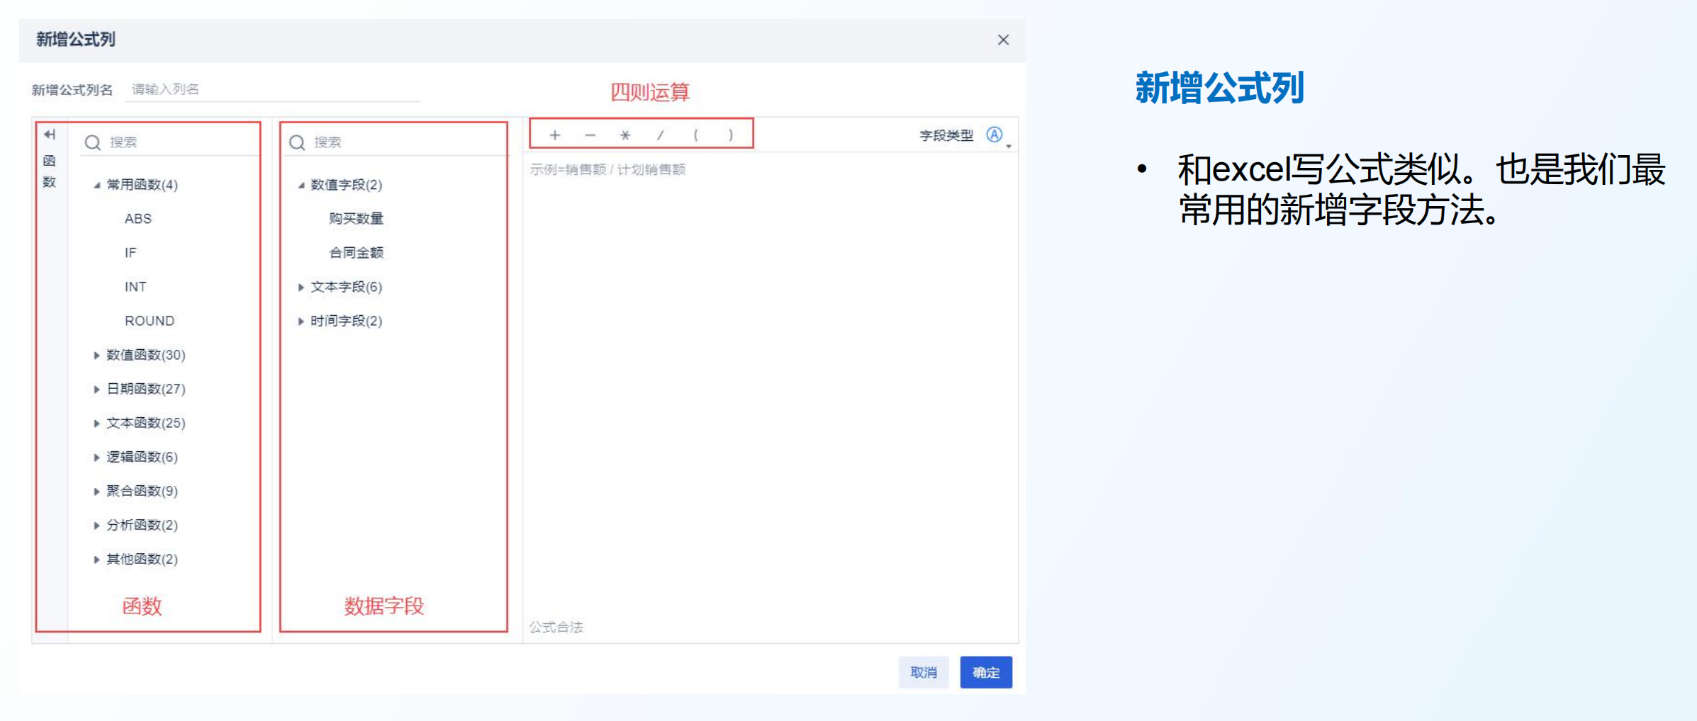Click the search magnifier in the function panel

pos(93,142)
